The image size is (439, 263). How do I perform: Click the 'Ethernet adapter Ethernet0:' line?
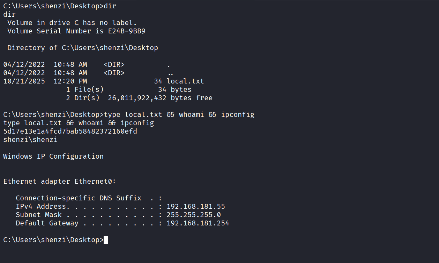(x=59, y=181)
